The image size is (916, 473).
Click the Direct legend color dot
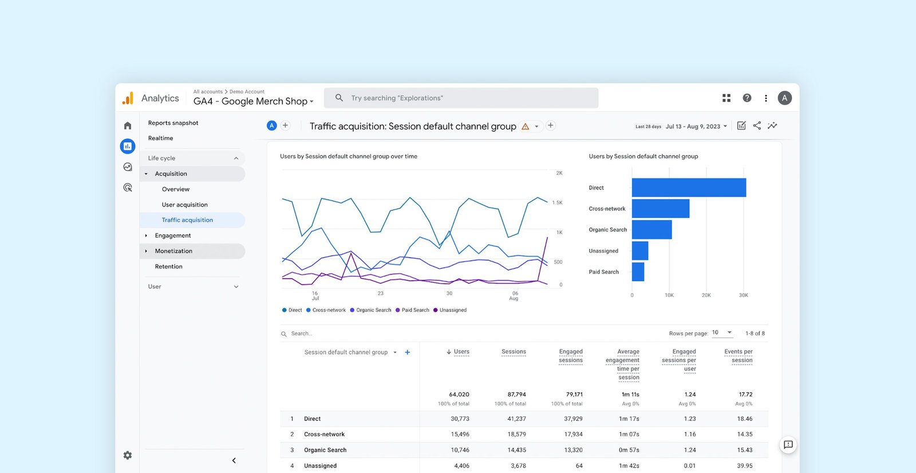point(284,310)
